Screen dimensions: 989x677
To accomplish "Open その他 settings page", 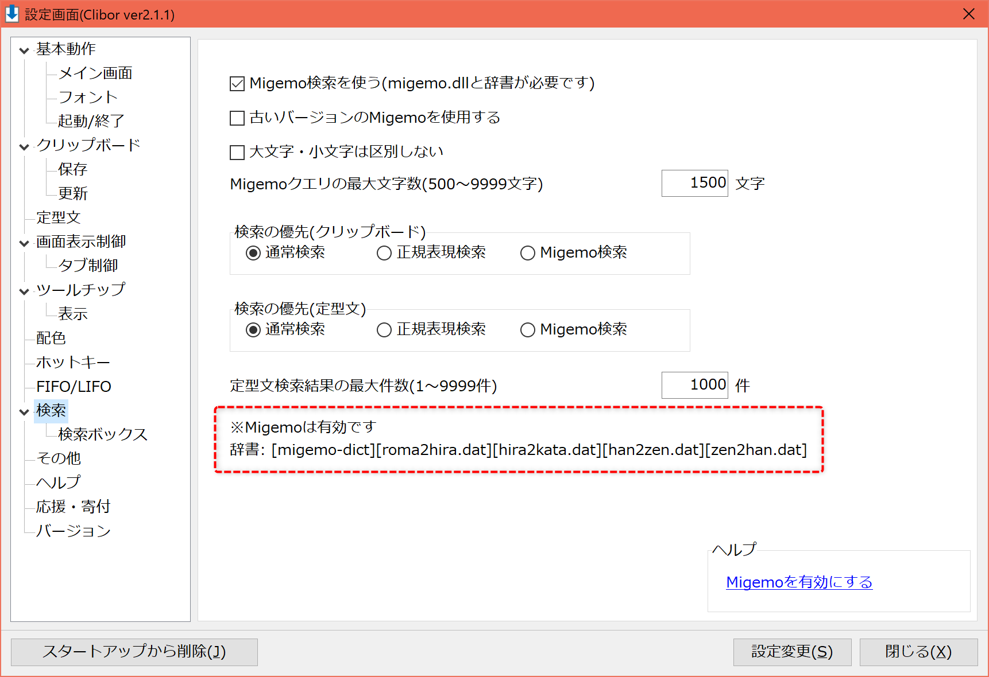I will point(59,458).
